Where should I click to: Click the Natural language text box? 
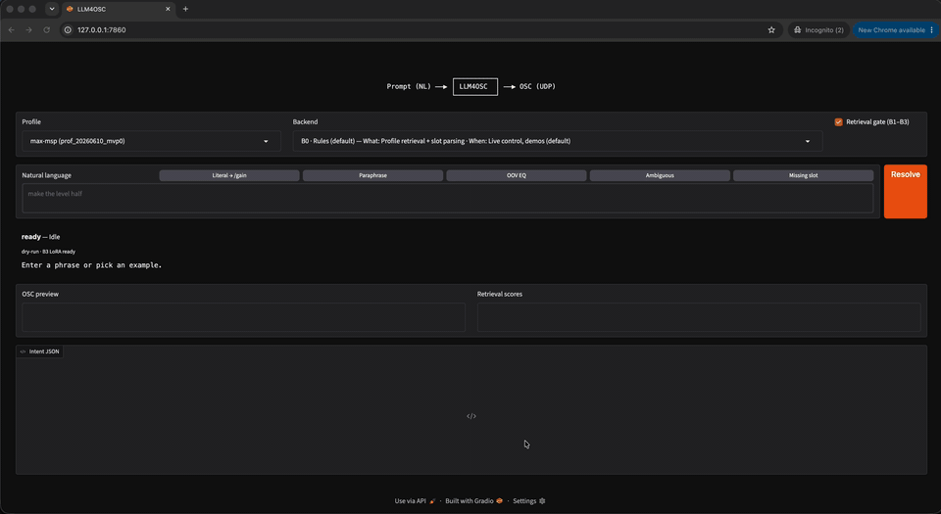coord(448,199)
